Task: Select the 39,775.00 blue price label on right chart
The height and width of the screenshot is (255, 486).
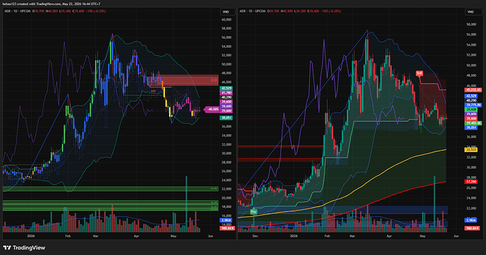Action: (473, 105)
